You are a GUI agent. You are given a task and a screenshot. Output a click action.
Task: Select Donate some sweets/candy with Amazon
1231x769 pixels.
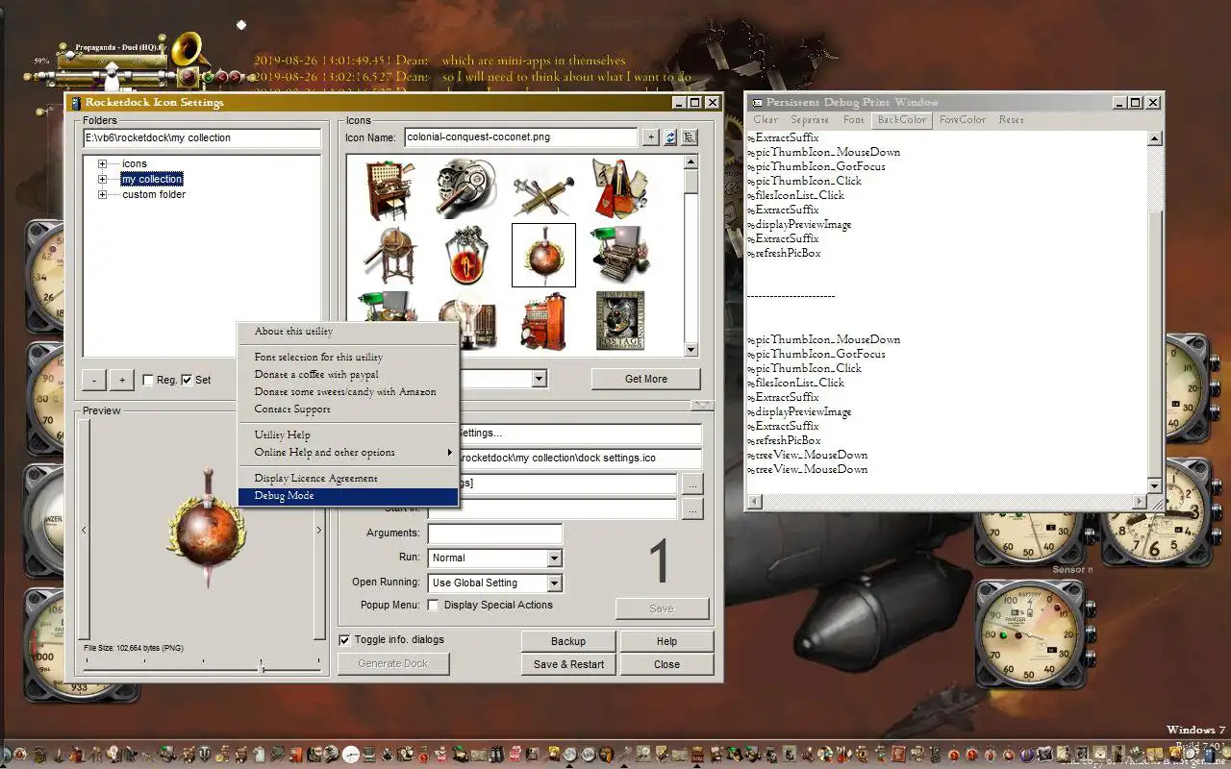[348, 392]
